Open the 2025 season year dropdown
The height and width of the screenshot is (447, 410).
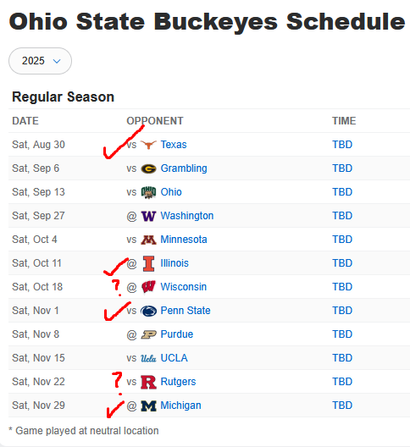[x=40, y=61]
